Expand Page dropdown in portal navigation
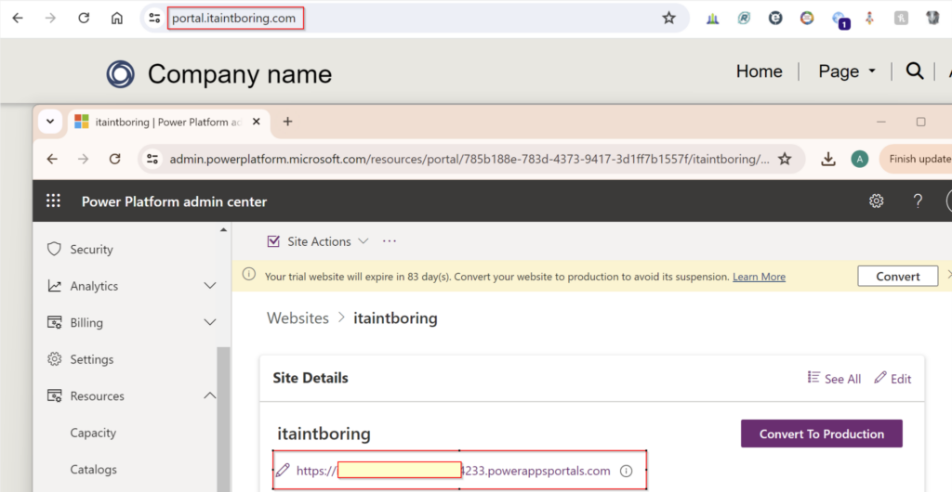952x492 pixels. click(x=846, y=71)
